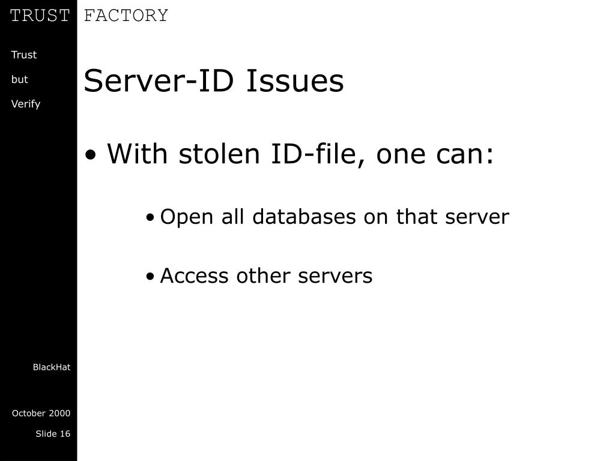Click the word but in sidebar
Image resolution: width=615 pixels, height=461 pixels.
(20, 79)
